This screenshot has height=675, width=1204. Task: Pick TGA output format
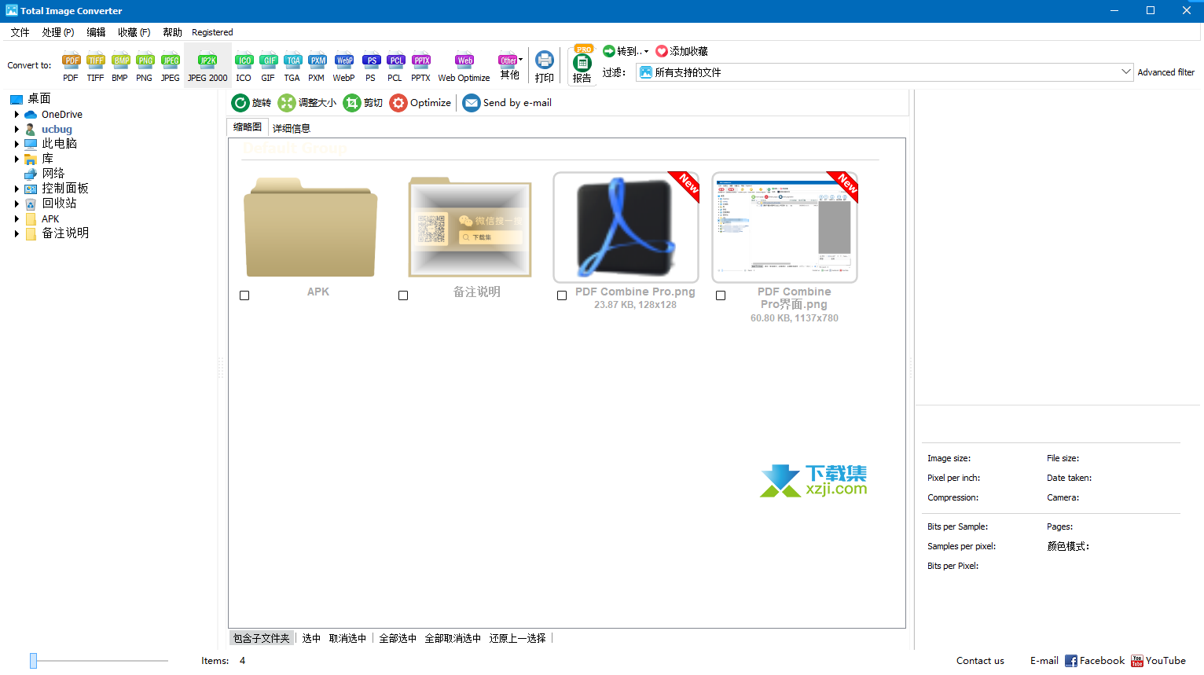pos(293,68)
